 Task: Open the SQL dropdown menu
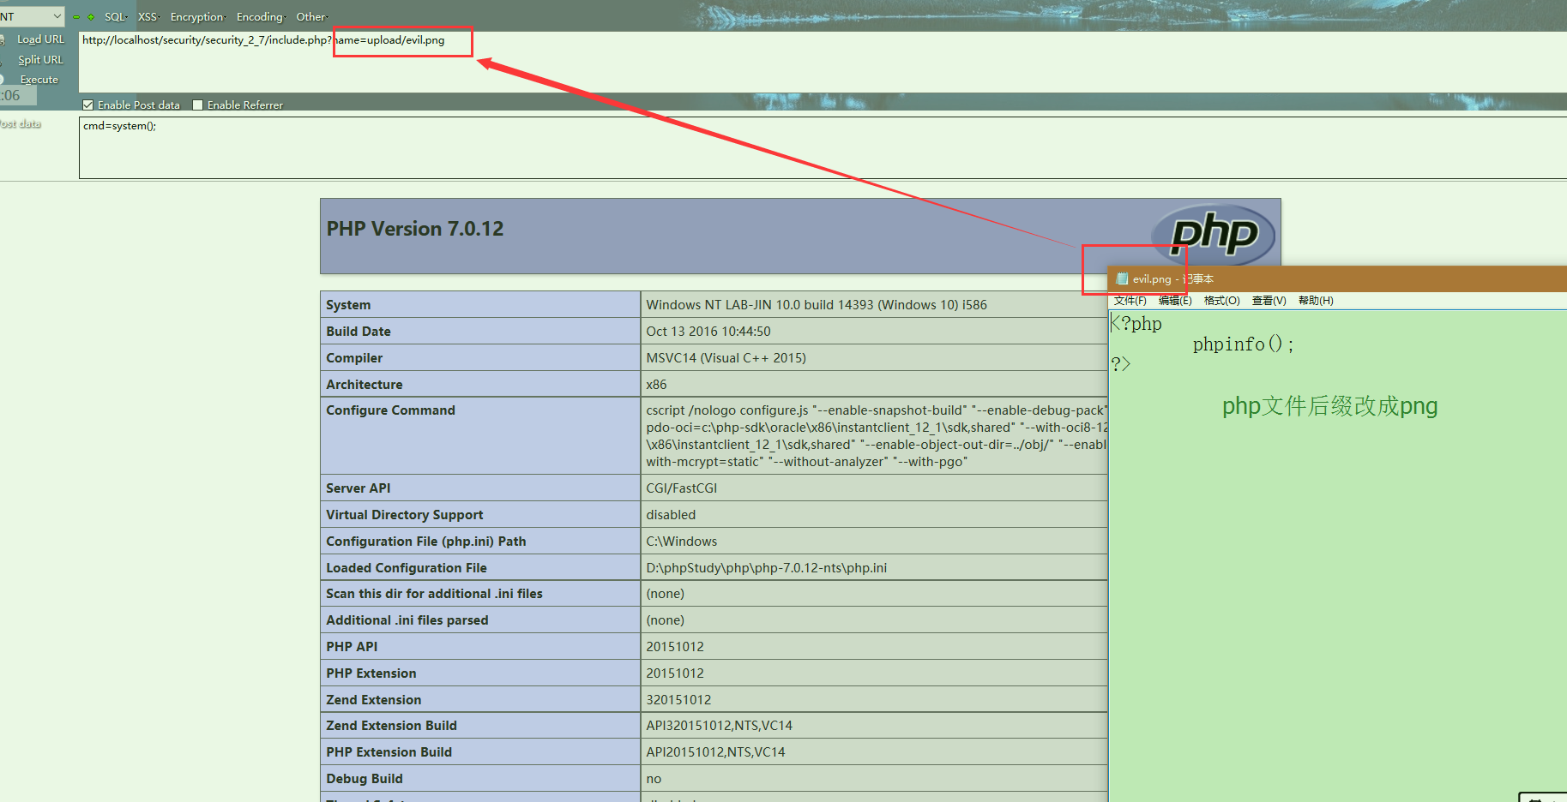pos(115,17)
